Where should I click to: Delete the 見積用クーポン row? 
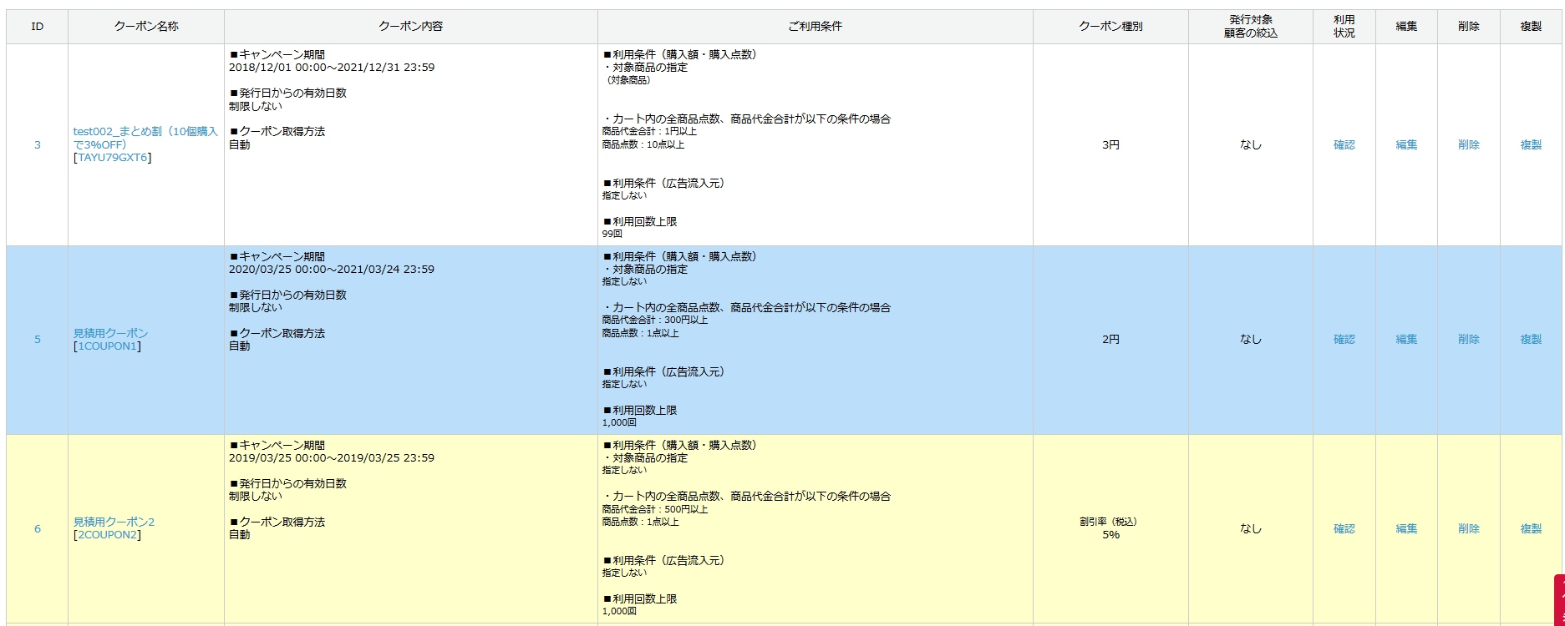tap(1468, 340)
